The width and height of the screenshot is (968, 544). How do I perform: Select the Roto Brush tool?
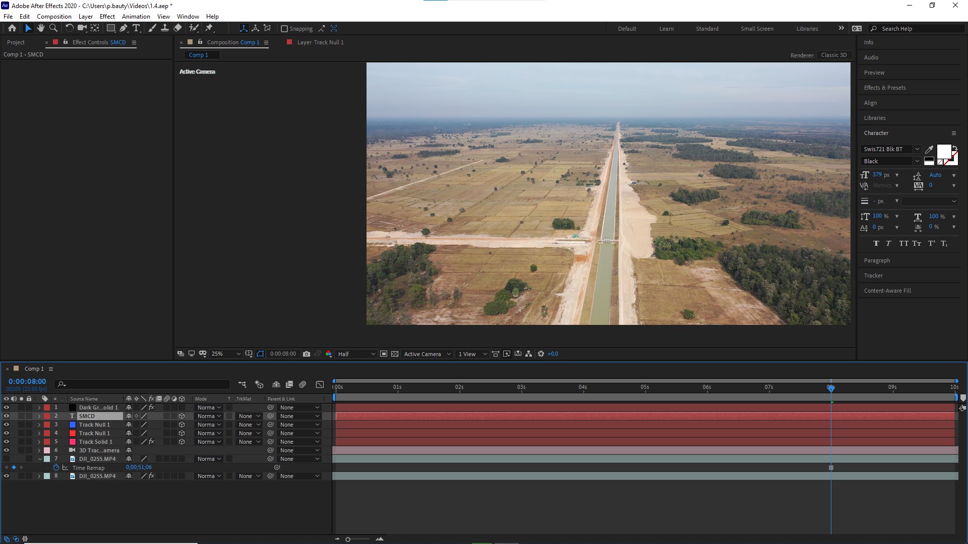point(195,28)
